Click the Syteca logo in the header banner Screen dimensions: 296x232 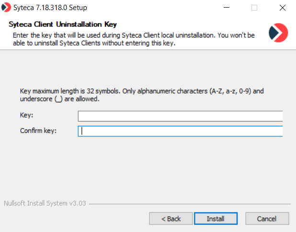[278, 32]
